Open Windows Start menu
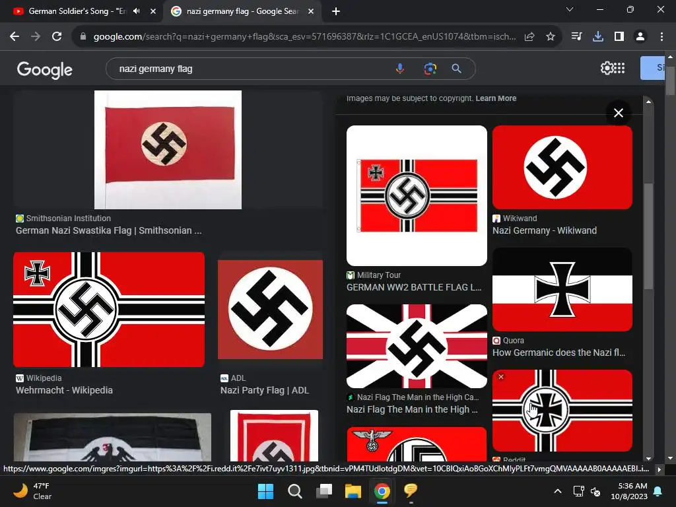 click(x=265, y=491)
